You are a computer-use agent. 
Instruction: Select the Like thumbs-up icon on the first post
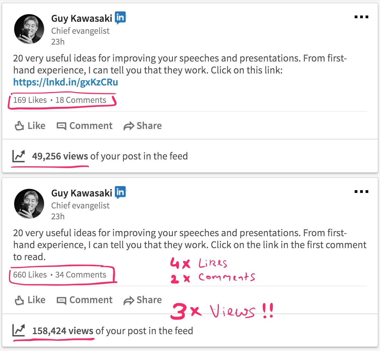click(19, 125)
